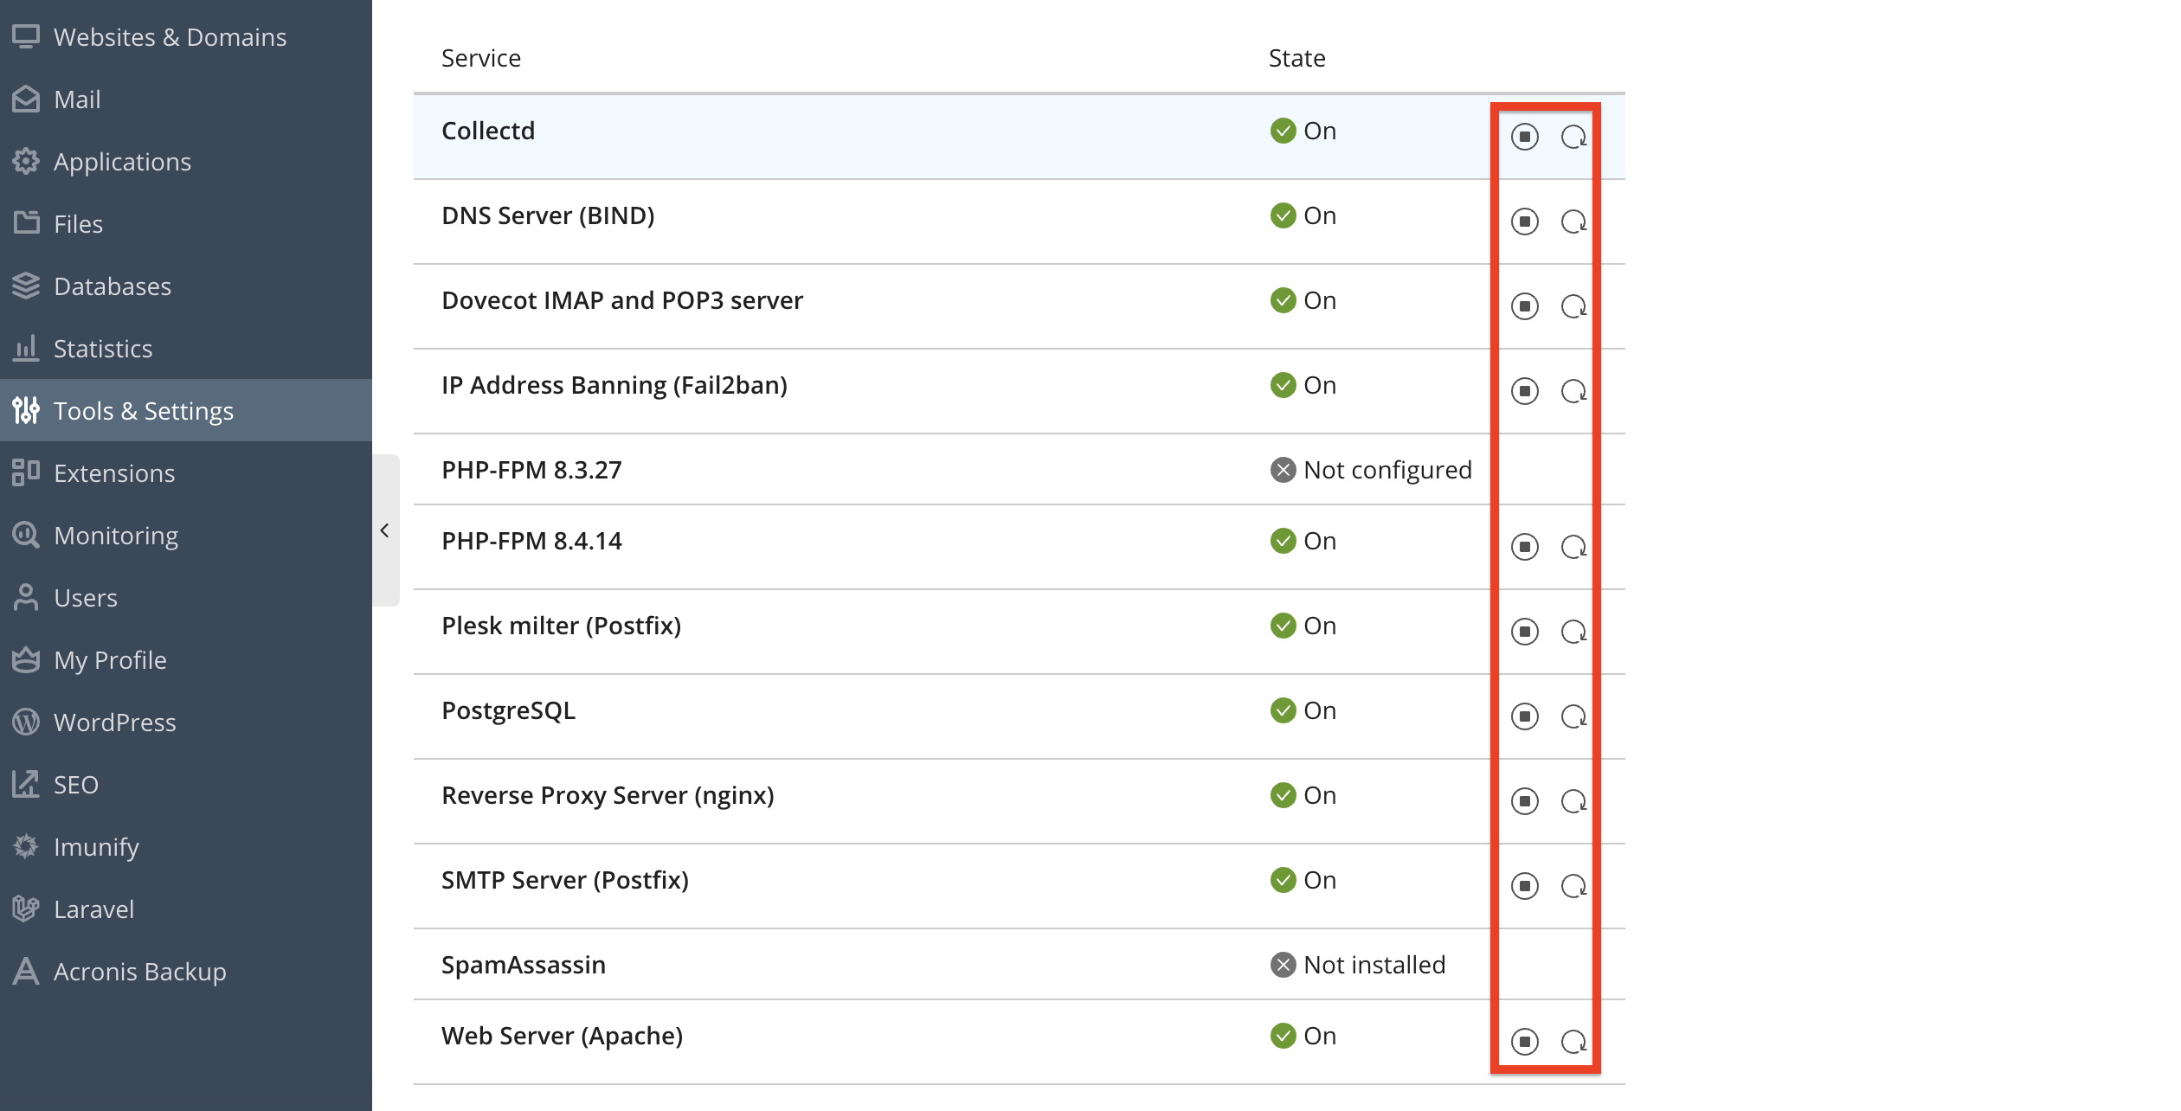
Task: Stop the Plesk milter (Postfix) service
Action: click(1524, 632)
